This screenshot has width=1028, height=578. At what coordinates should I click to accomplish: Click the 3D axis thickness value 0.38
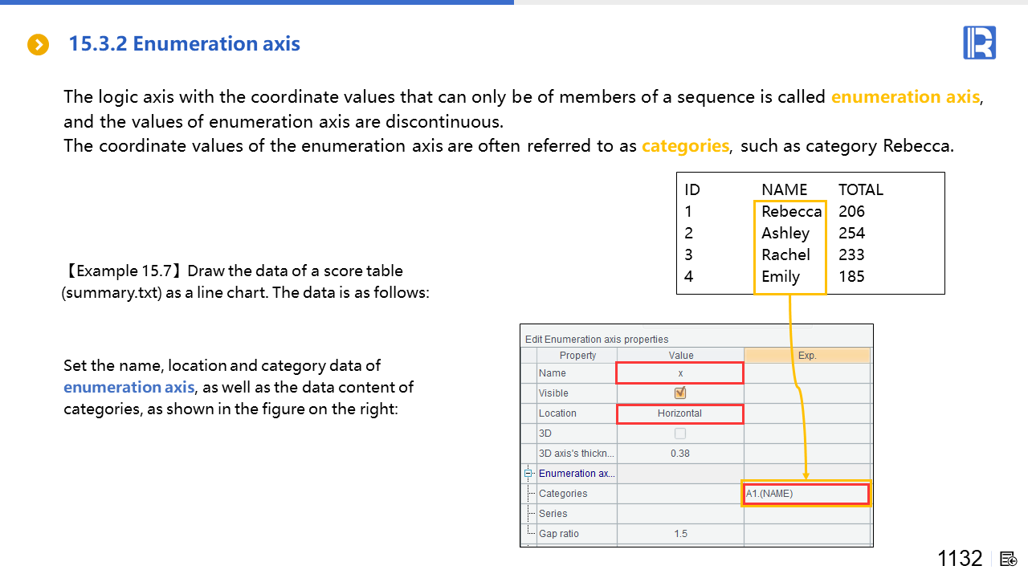(680, 454)
